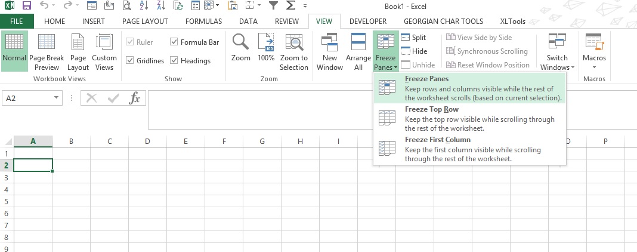Click the Form icon in quick toolbar
This screenshot has height=252, width=637.
(x=92, y=6)
